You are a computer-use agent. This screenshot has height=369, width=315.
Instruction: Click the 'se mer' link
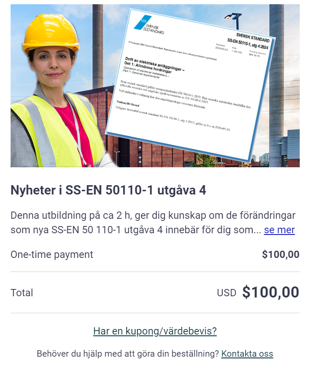point(279,230)
